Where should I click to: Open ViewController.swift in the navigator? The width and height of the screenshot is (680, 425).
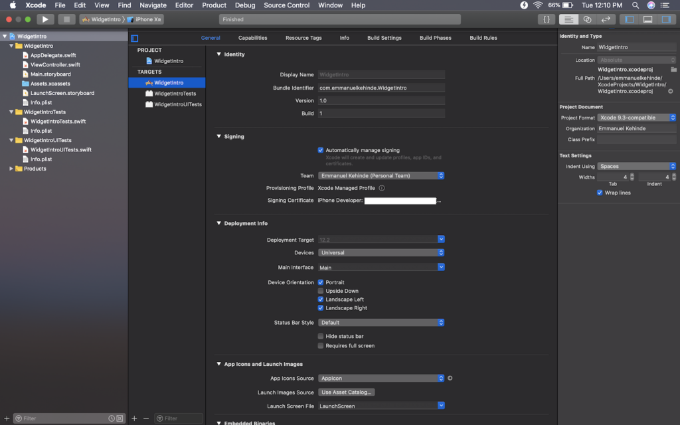click(55, 64)
